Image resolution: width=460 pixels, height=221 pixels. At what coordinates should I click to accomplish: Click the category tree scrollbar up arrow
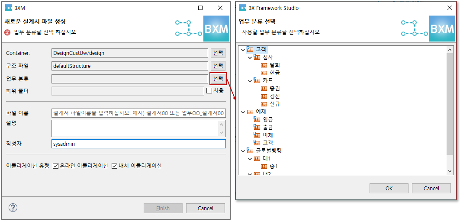[450, 50]
